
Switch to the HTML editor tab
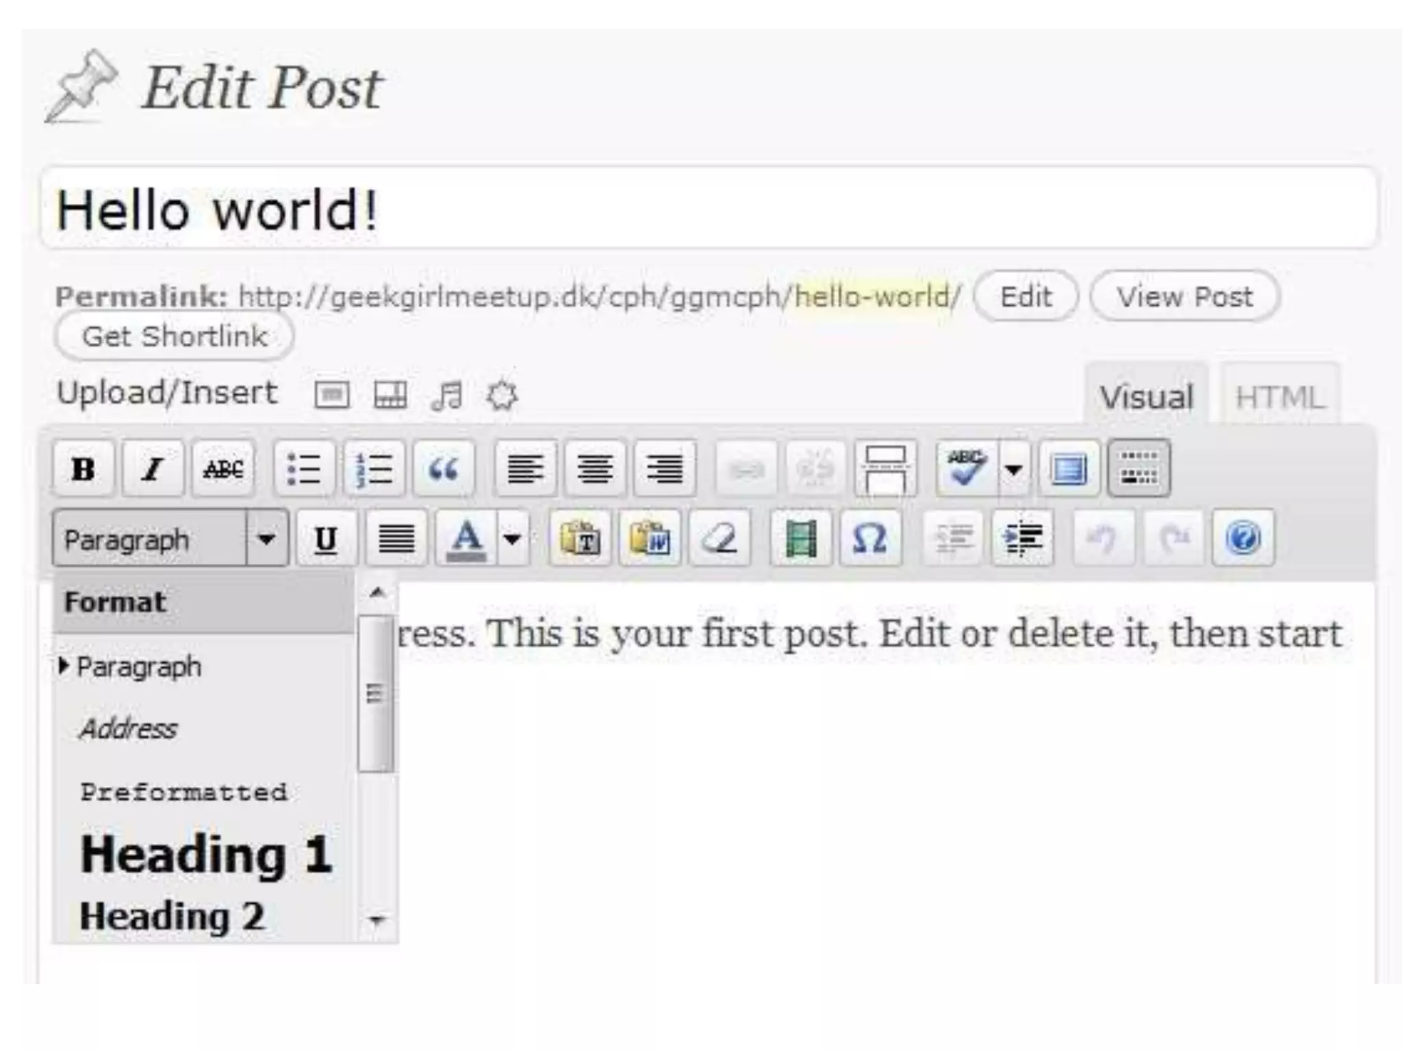point(1279,398)
